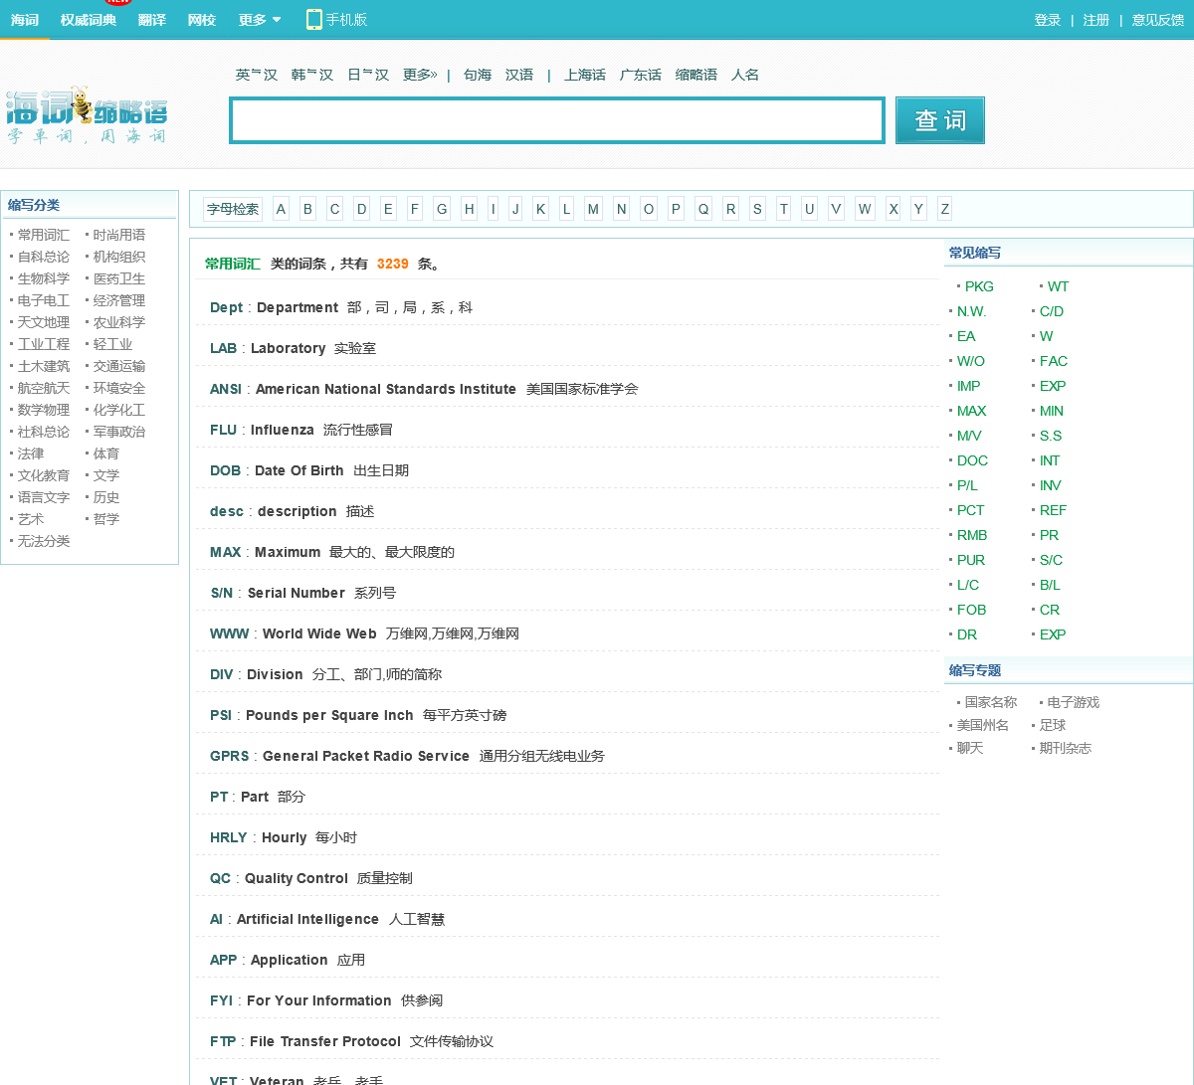Select the 哲学 category
Image resolution: width=1194 pixels, height=1085 pixels.
(106, 519)
